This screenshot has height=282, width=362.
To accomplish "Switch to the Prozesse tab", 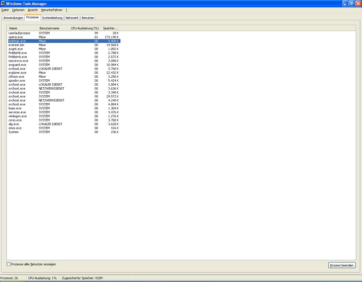I will [33, 17].
